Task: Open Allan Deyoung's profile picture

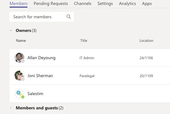Action: coord(19,58)
